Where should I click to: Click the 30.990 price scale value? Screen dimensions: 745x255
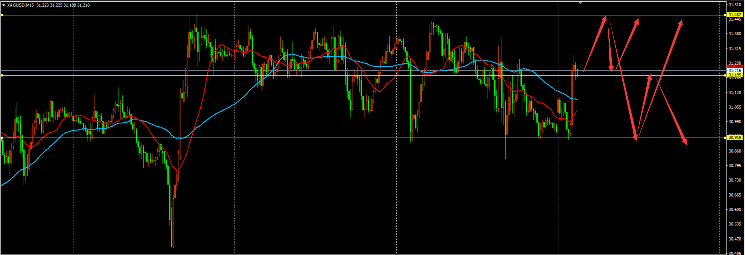click(x=735, y=122)
